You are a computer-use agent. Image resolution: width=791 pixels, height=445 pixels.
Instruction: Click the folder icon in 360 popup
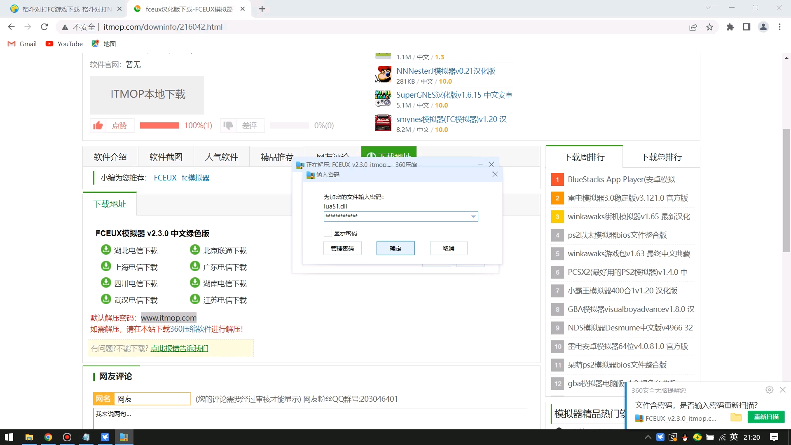pos(736,417)
